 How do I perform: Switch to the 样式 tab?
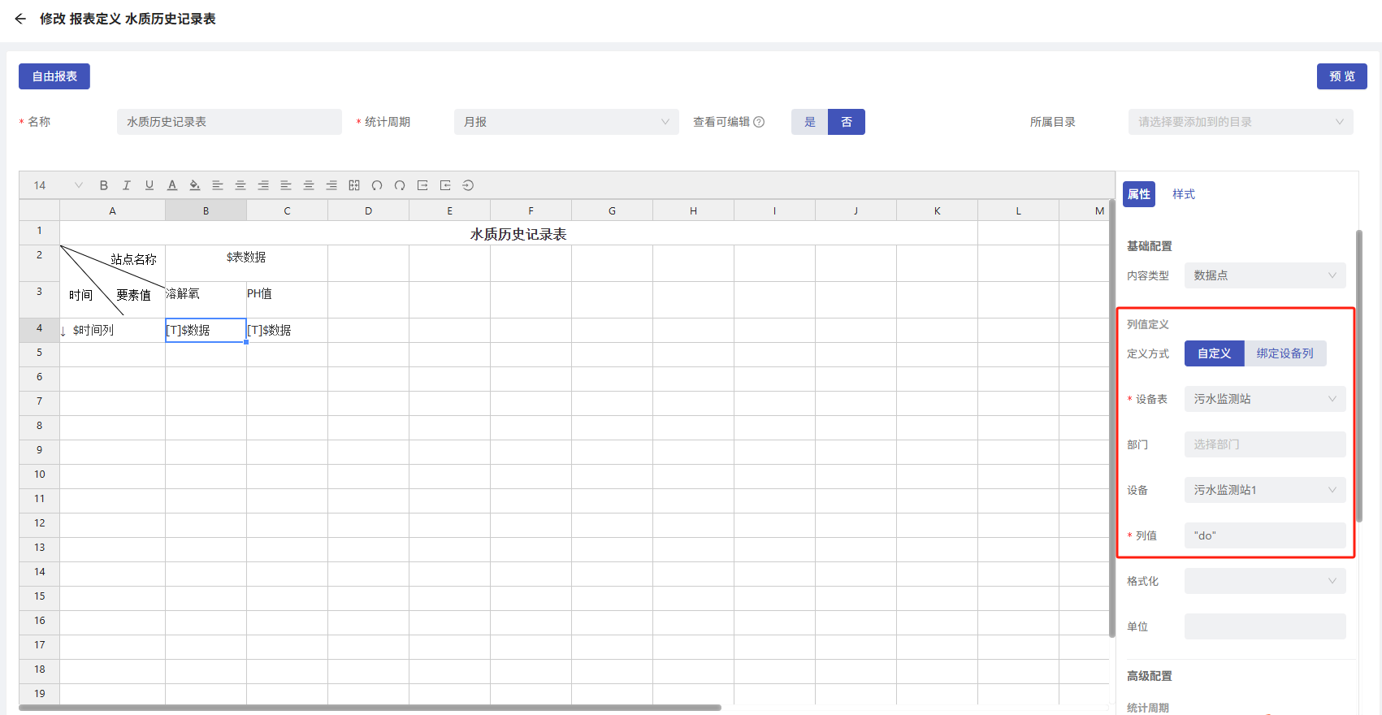point(1184,194)
